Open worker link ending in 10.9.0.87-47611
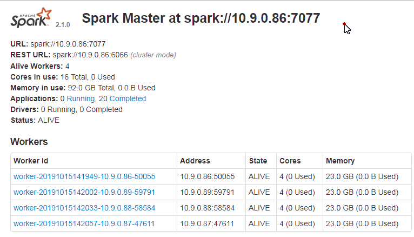The width and height of the screenshot is (414, 237). point(84,223)
